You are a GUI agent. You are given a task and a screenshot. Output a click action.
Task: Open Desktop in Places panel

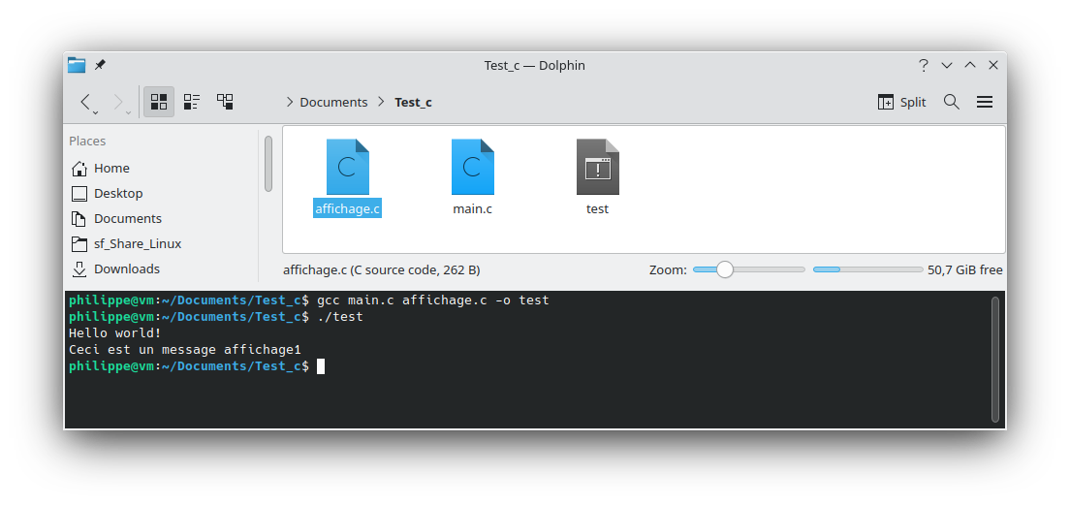point(117,193)
